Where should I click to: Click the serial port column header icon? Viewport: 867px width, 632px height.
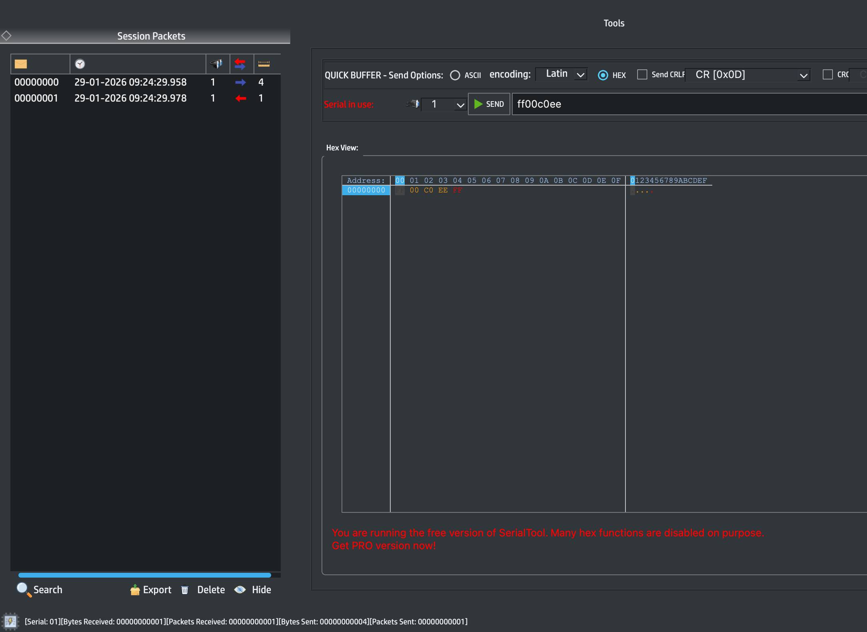(217, 64)
